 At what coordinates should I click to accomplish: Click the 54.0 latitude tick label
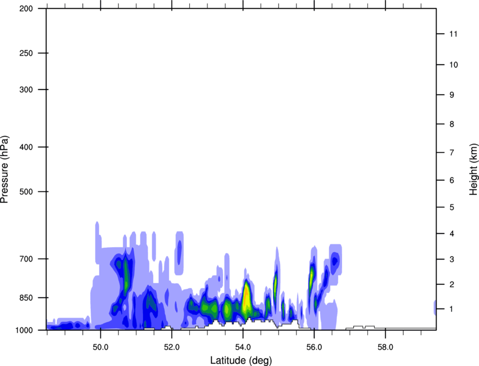click(243, 347)
